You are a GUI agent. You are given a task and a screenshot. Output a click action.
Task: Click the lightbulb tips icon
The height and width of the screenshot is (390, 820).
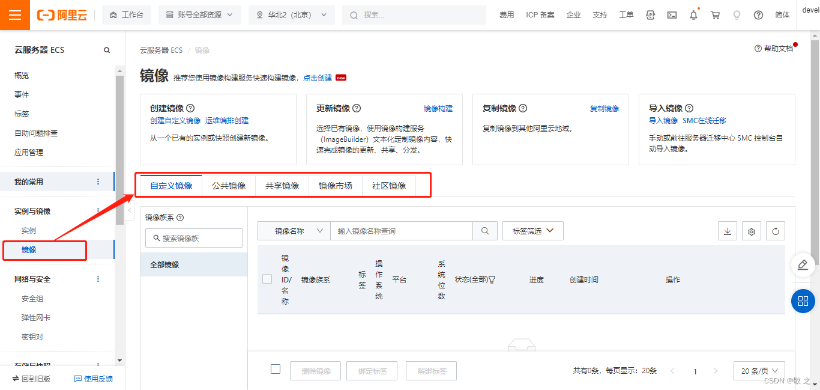pyautogui.click(x=737, y=15)
